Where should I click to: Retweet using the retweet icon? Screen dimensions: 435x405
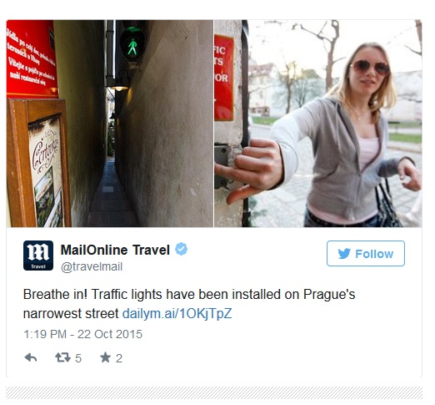coord(62,357)
